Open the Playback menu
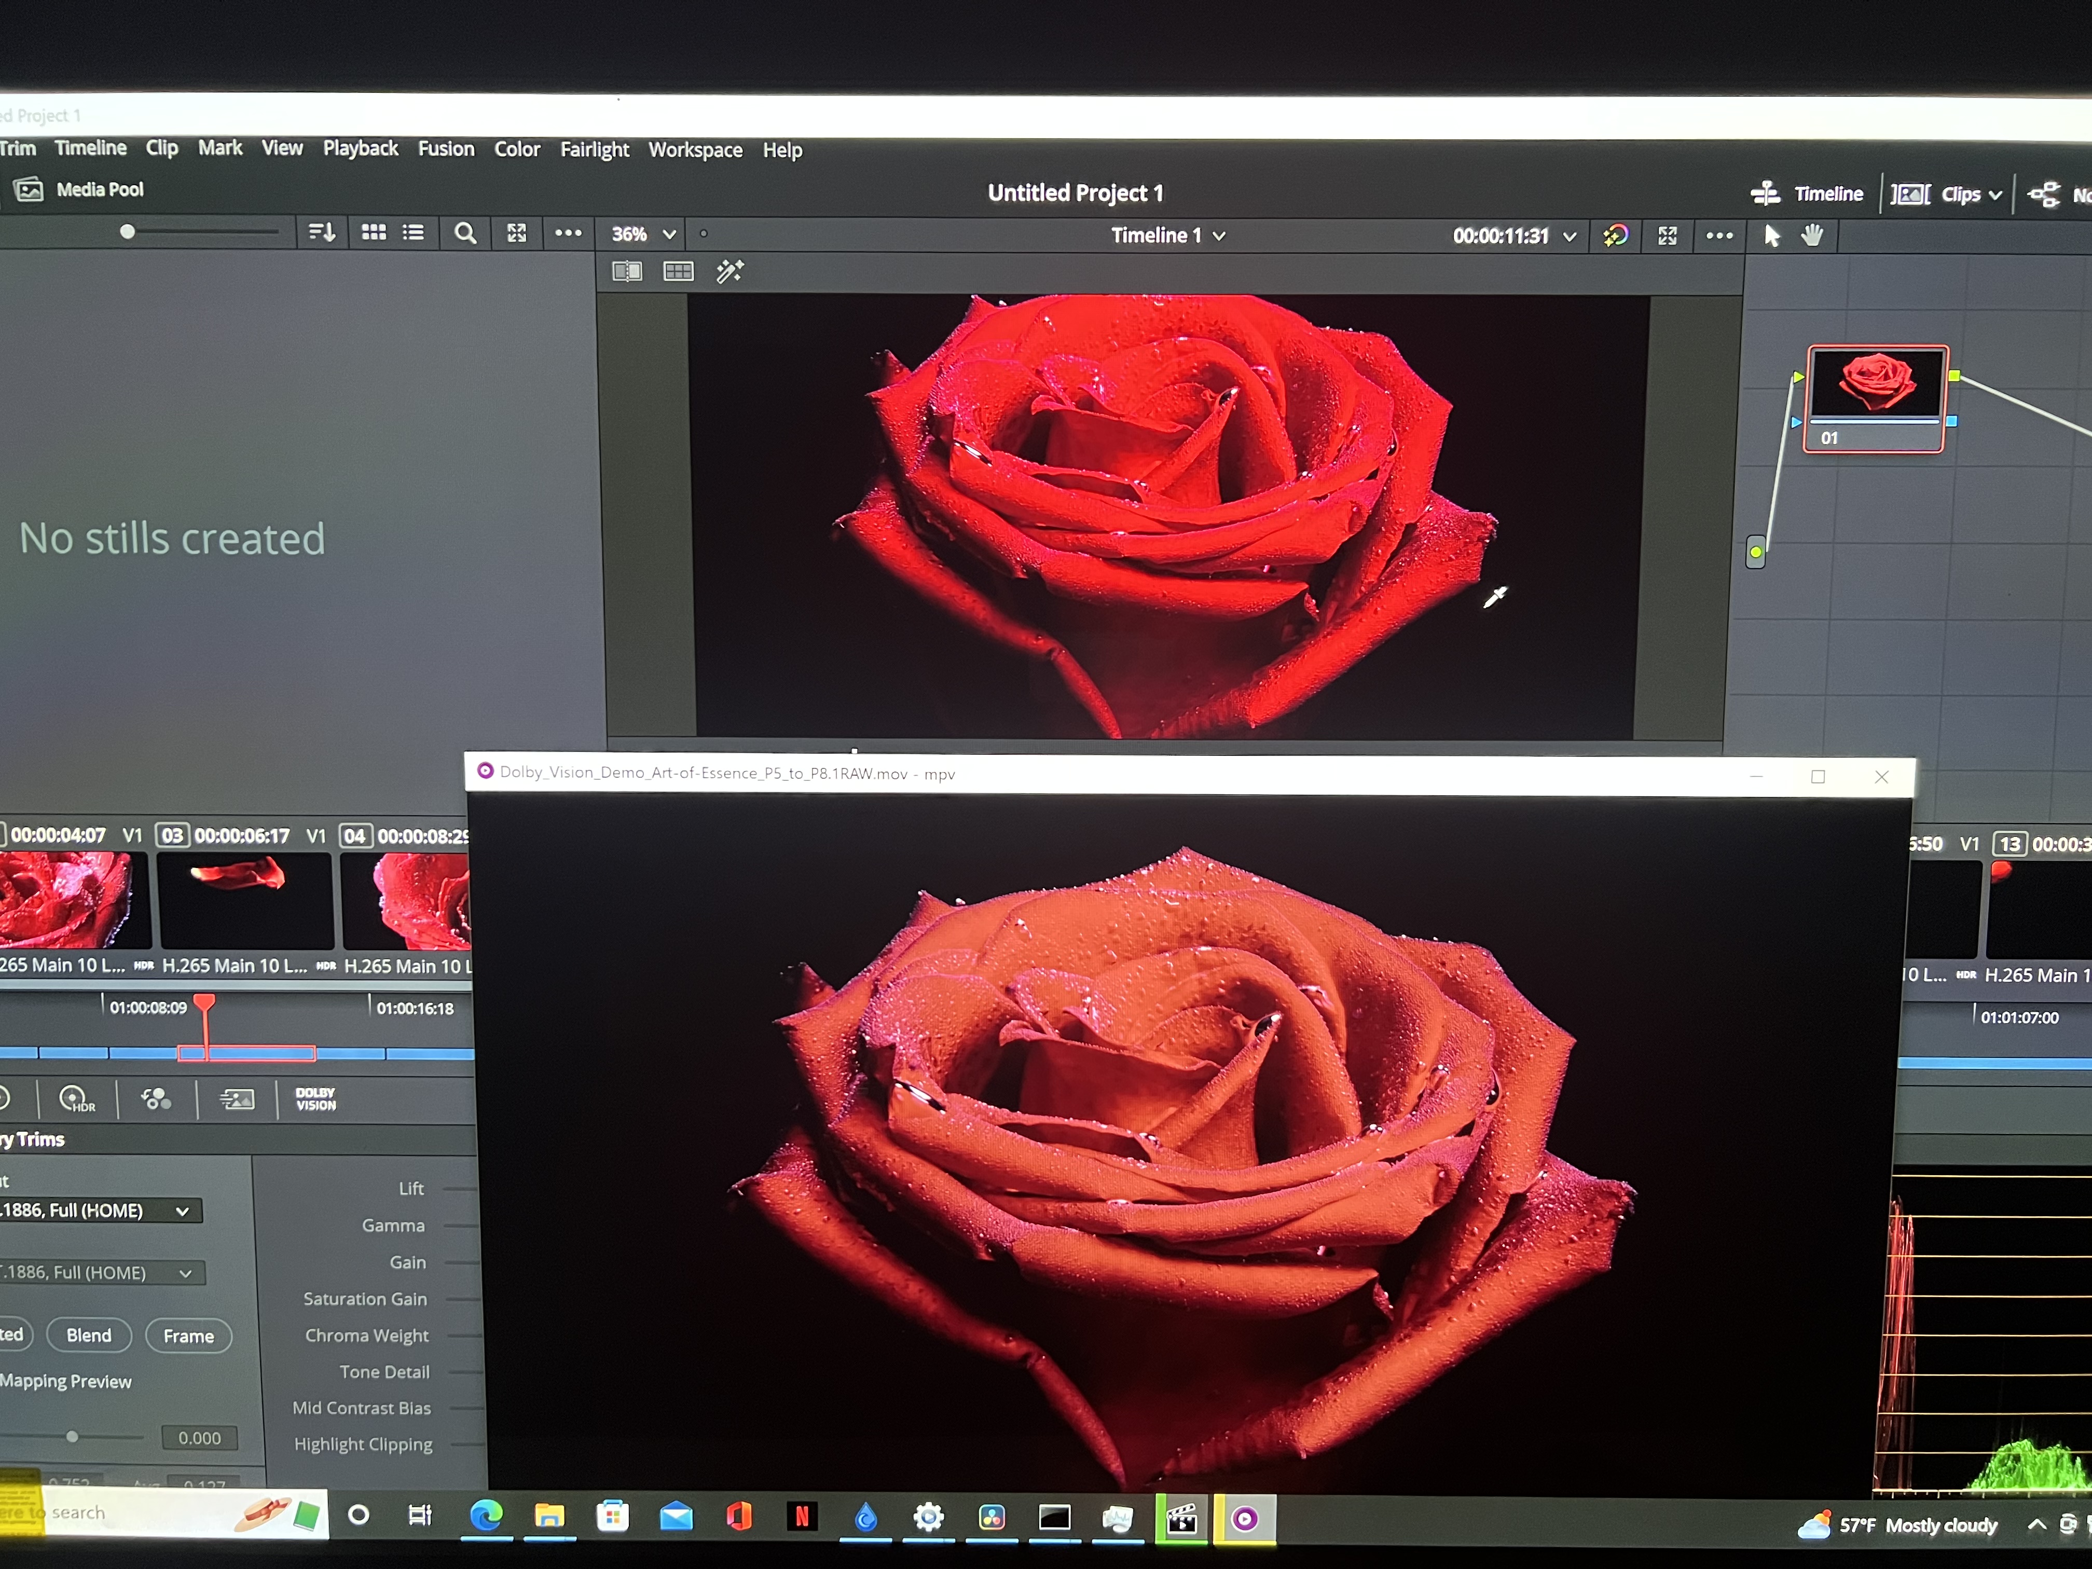 pos(360,148)
